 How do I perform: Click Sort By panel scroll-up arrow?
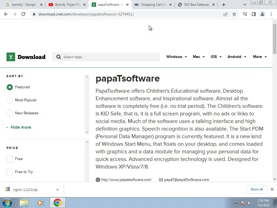[87, 77]
